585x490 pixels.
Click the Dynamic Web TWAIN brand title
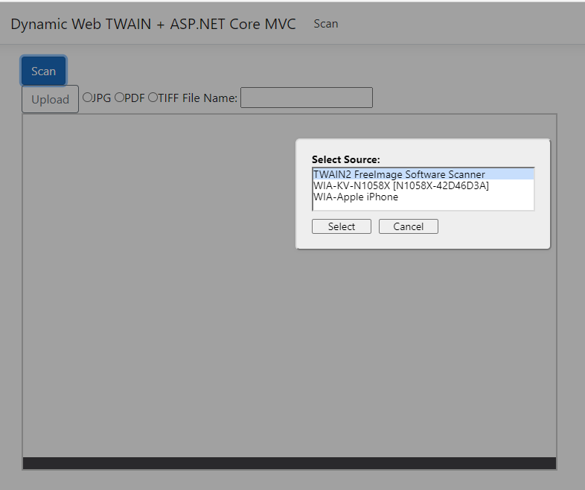[153, 24]
